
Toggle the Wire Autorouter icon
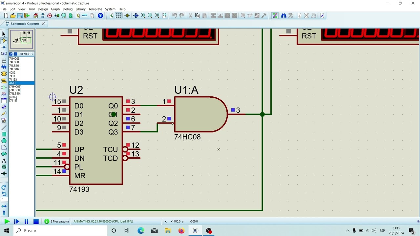pyautogui.click(x=275, y=15)
